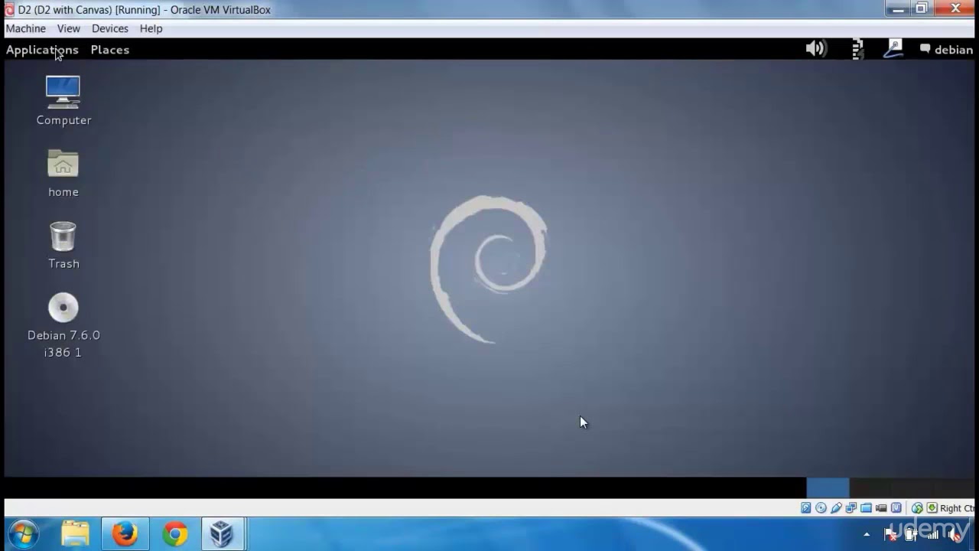
Task: Open Windows Explorer from taskbar
Action: (x=75, y=533)
